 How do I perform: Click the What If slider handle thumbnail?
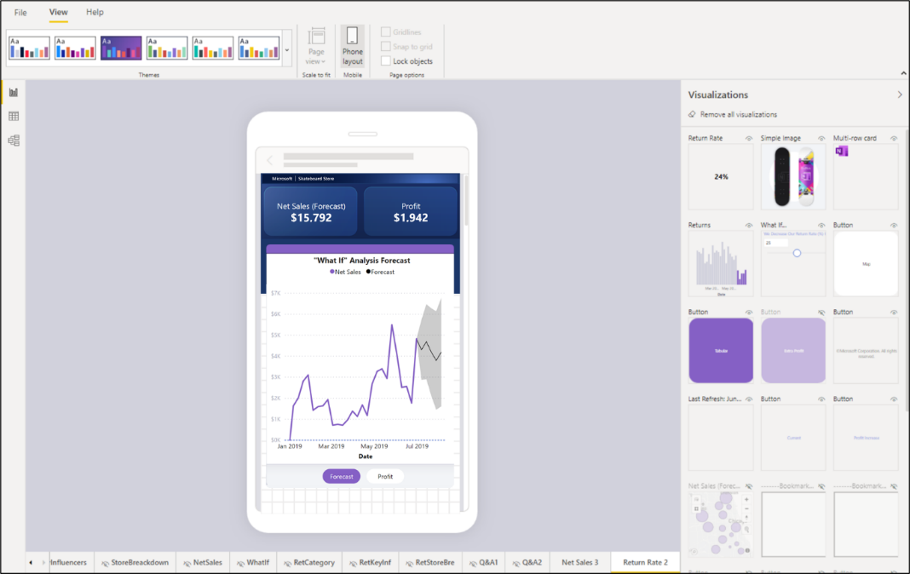coord(797,253)
